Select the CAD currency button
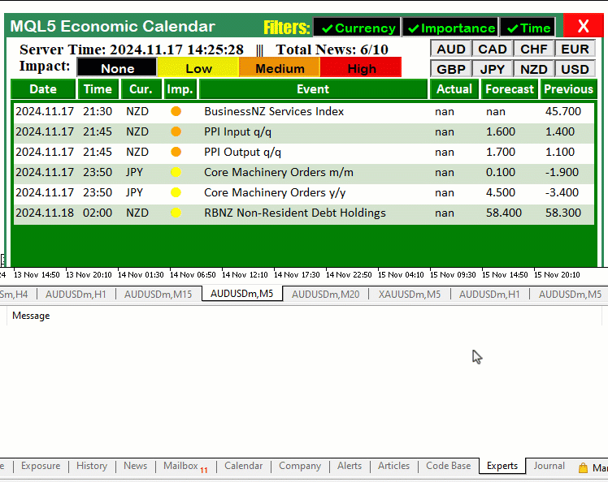Image resolution: width=608 pixels, height=482 pixels. click(x=492, y=49)
